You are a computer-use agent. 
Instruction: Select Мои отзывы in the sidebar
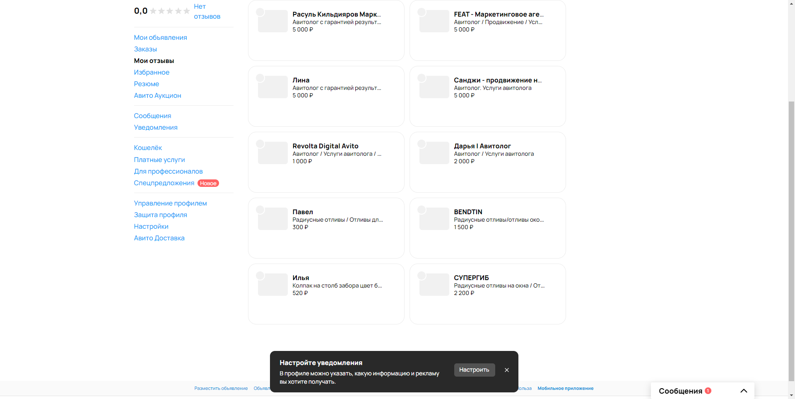pos(154,60)
